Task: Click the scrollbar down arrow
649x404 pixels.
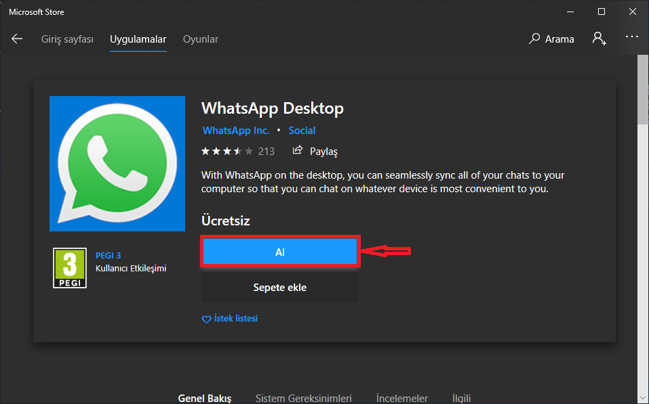Action: click(x=643, y=399)
